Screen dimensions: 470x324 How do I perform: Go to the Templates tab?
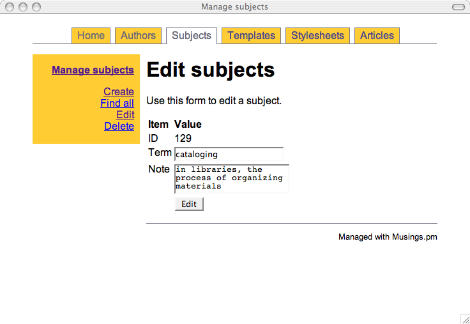pyautogui.click(x=251, y=36)
